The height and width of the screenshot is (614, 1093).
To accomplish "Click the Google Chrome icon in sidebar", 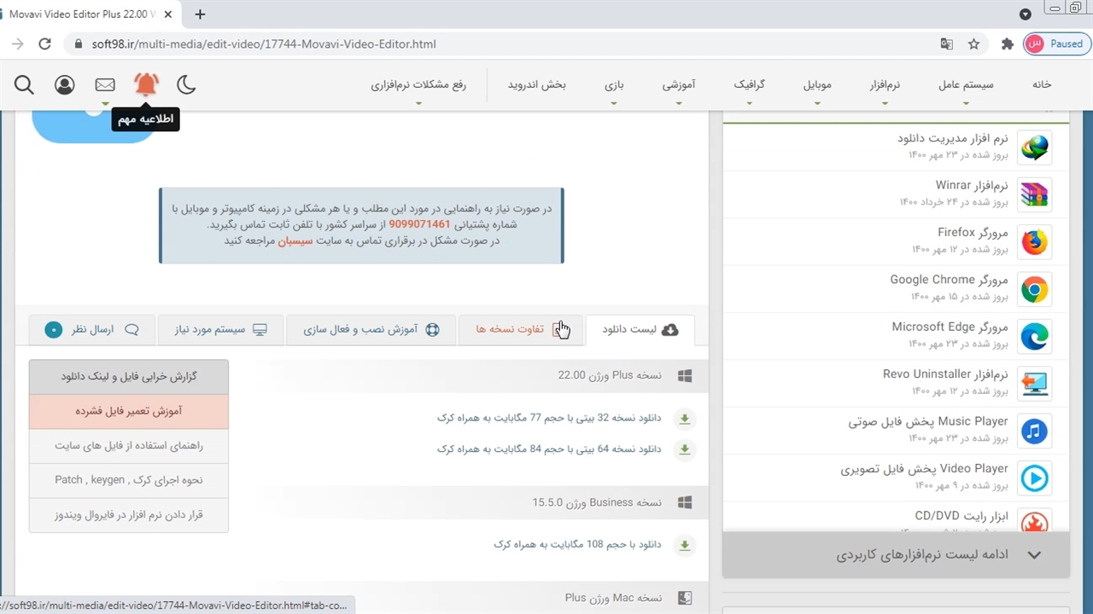I will 1034,290.
